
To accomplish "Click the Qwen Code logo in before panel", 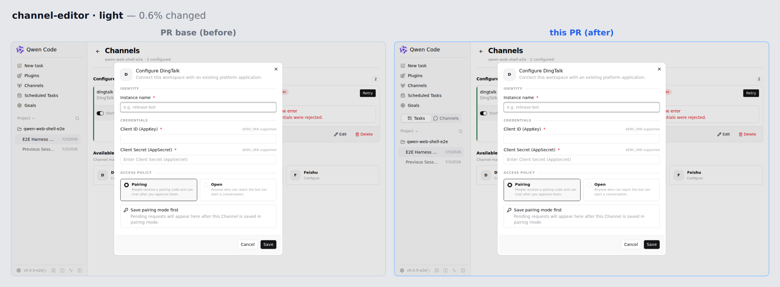I will click(20, 50).
